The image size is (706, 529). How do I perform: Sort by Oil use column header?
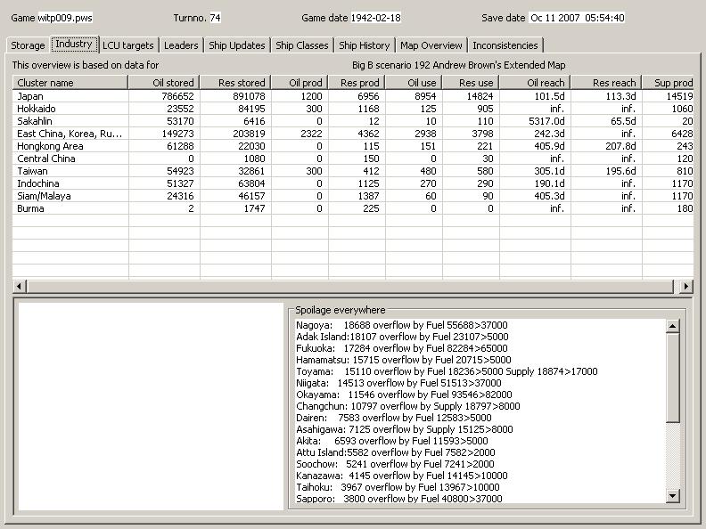tap(415, 83)
